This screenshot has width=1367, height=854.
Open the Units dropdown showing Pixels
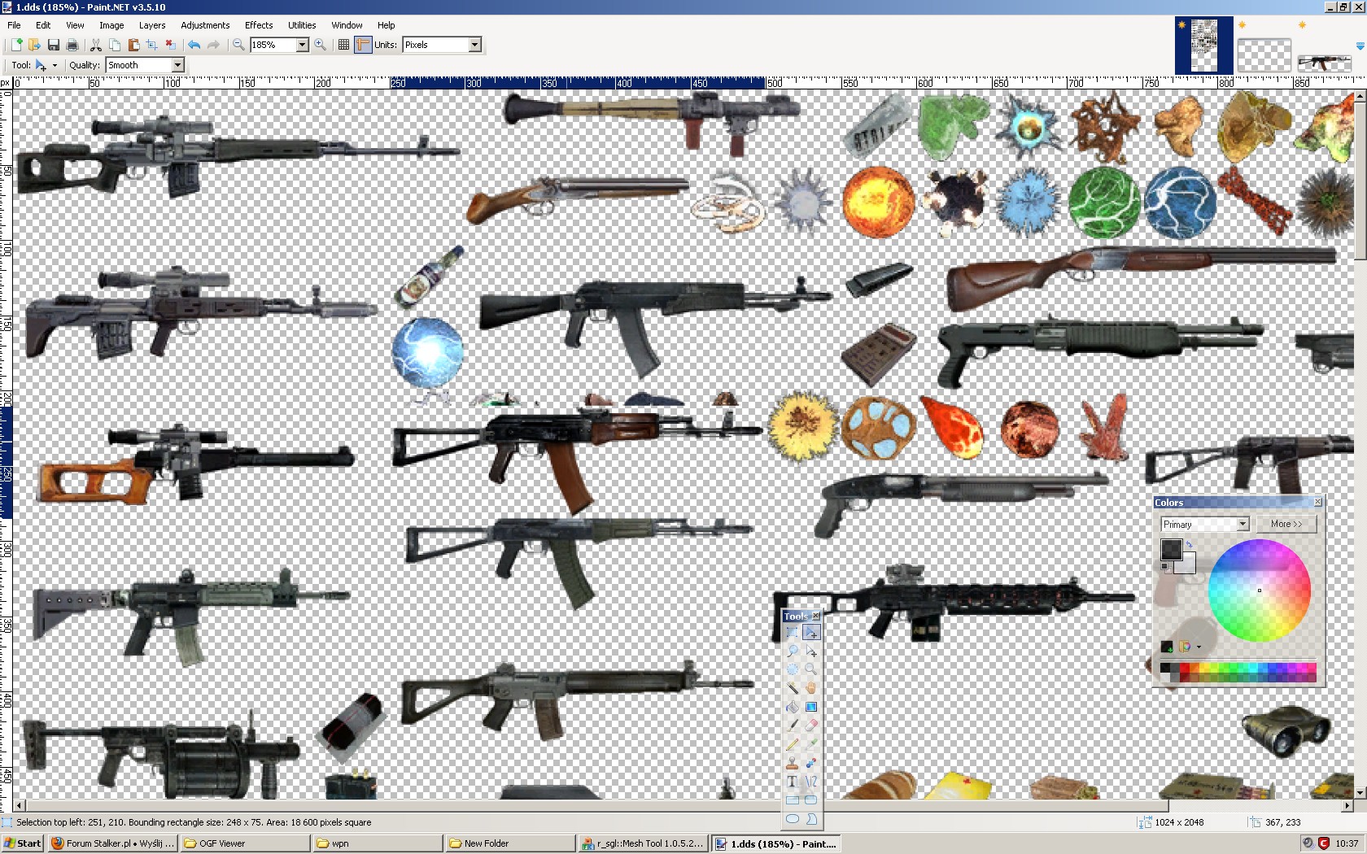pos(475,45)
